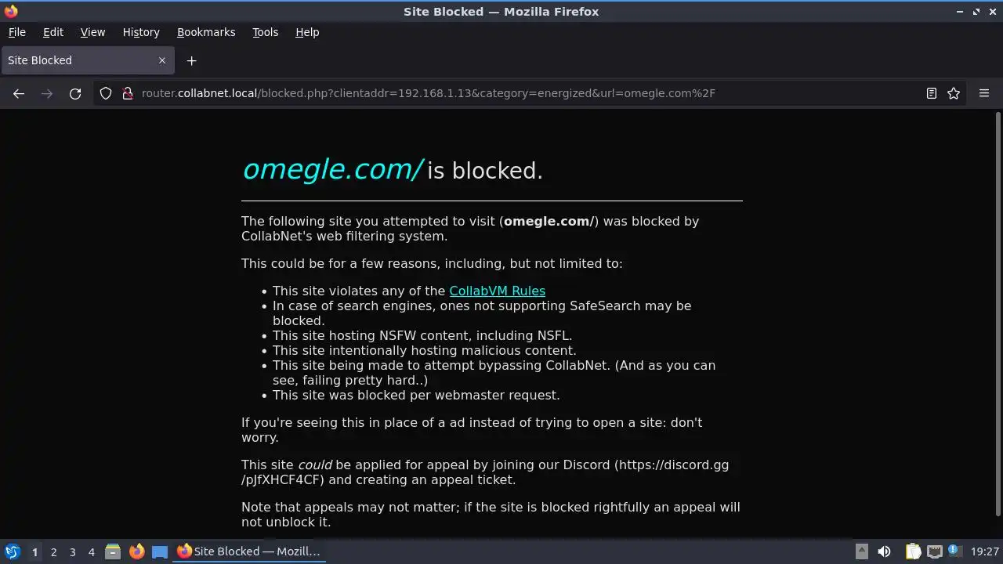
Task: Go back to the previous page
Action: coord(19,93)
